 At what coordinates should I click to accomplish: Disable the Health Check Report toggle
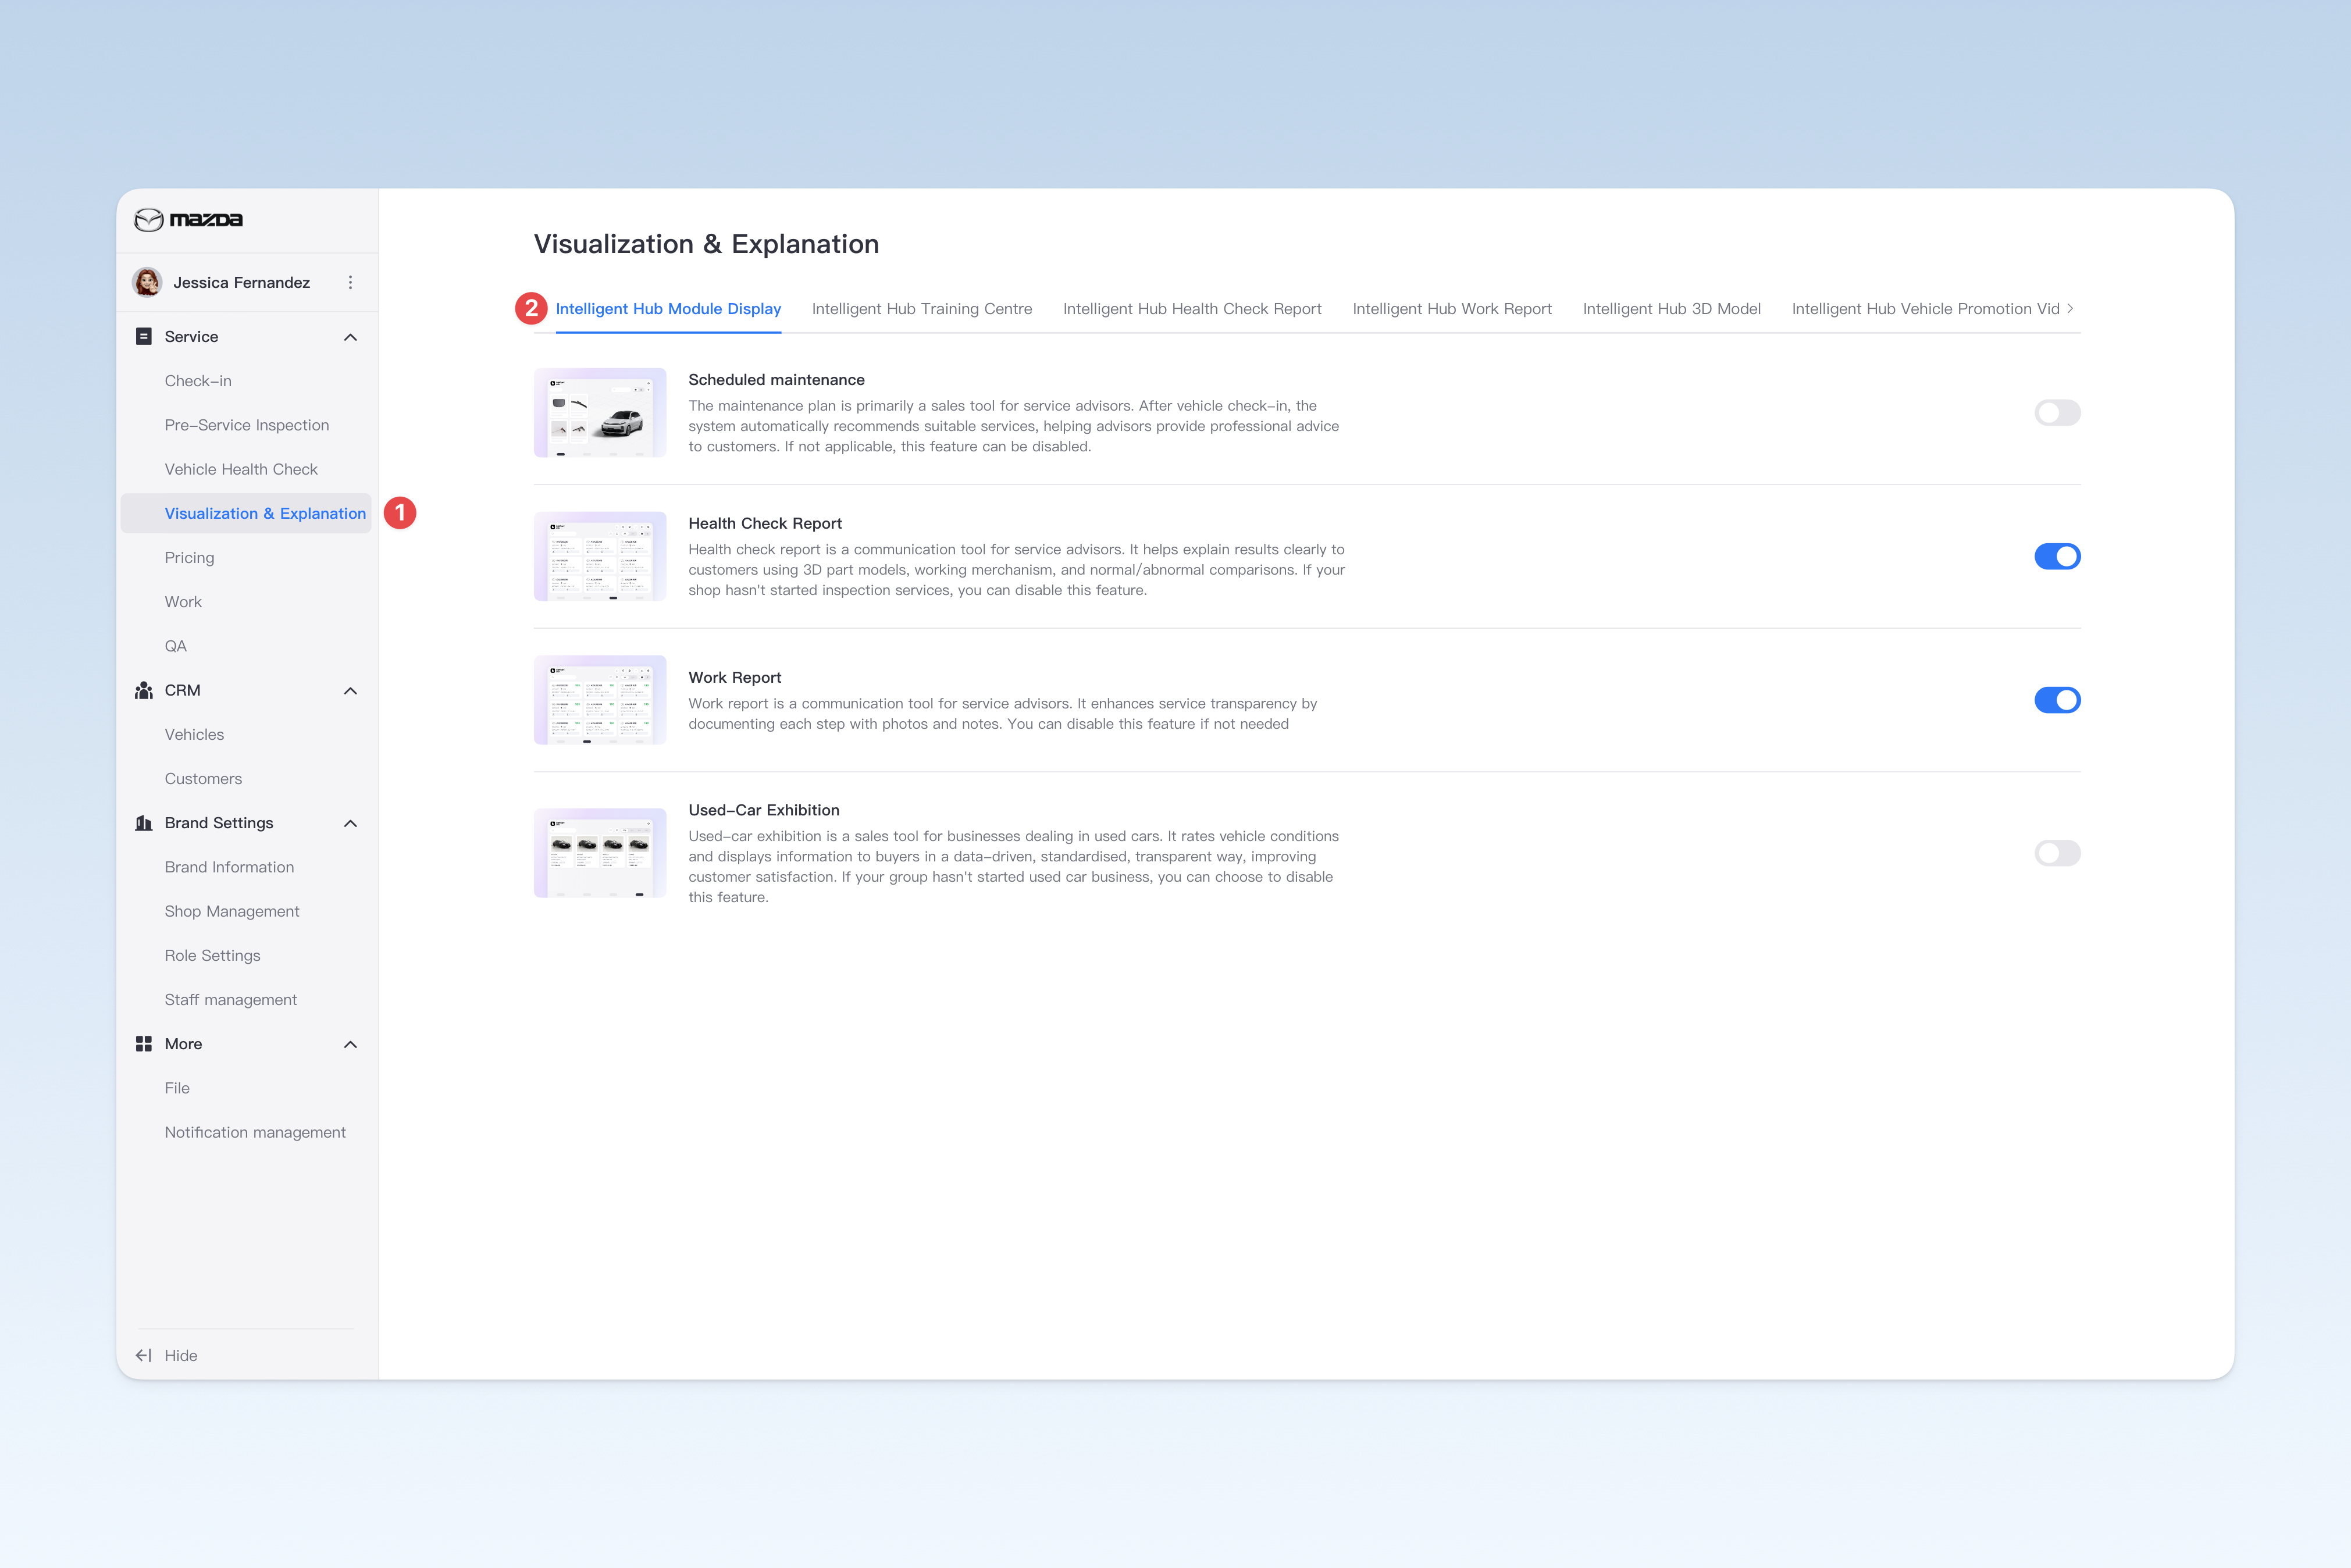pyautogui.click(x=2057, y=556)
